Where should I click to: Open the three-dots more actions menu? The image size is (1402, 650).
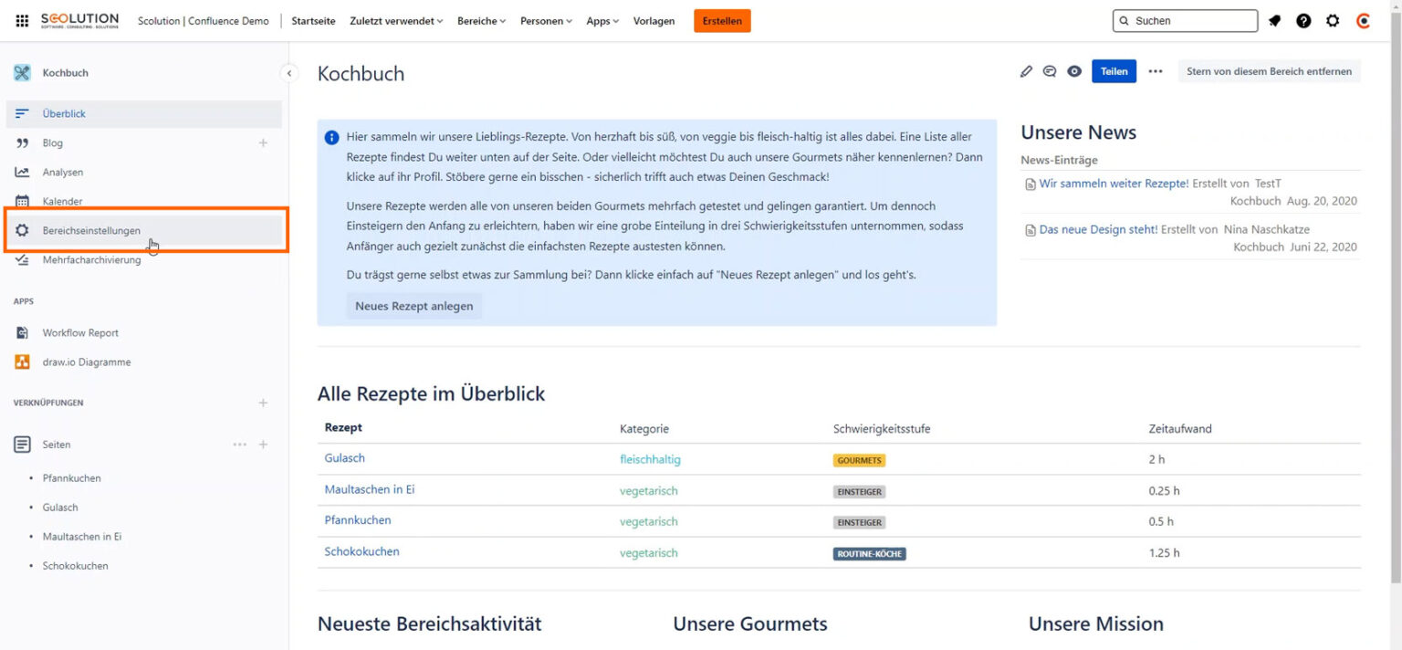click(x=1156, y=71)
